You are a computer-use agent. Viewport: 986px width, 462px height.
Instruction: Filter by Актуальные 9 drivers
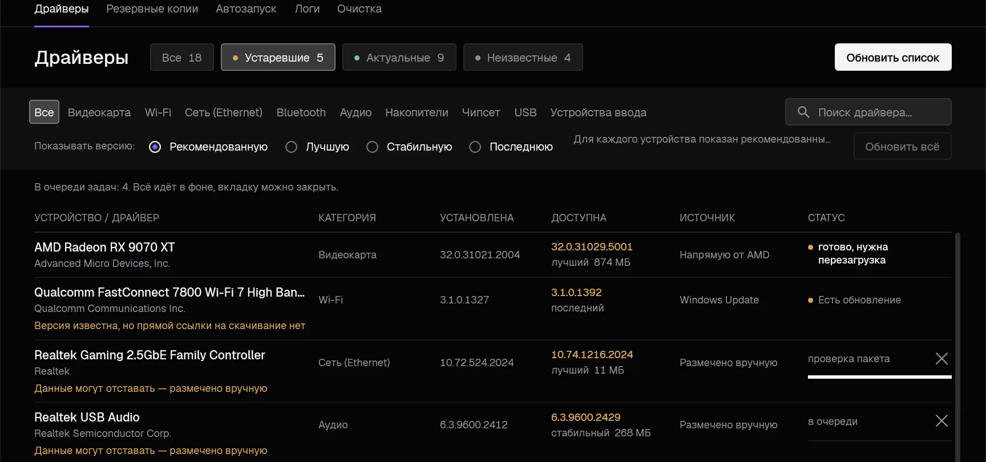399,57
